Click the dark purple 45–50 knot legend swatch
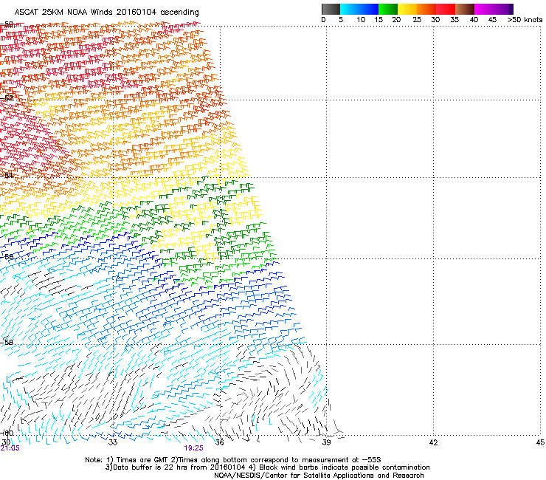546x480 pixels. pos(503,9)
